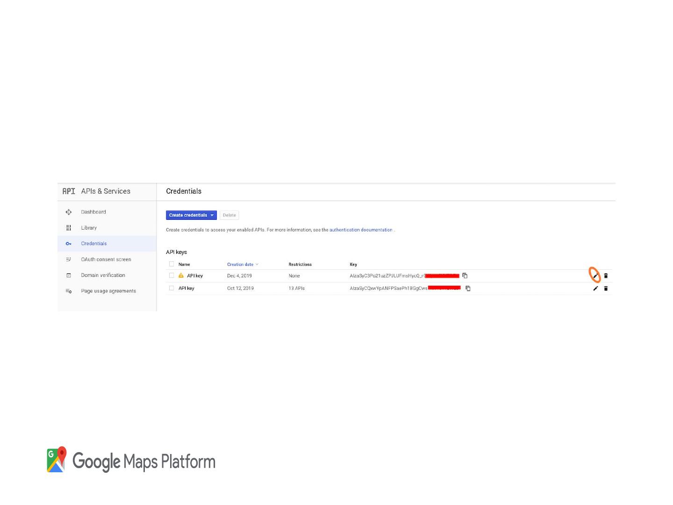Go to Credentials in sidebar
The image size is (673, 505).
click(94, 244)
